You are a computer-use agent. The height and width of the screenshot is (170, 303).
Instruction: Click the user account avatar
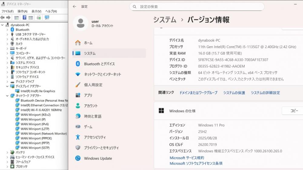coord(81,23)
